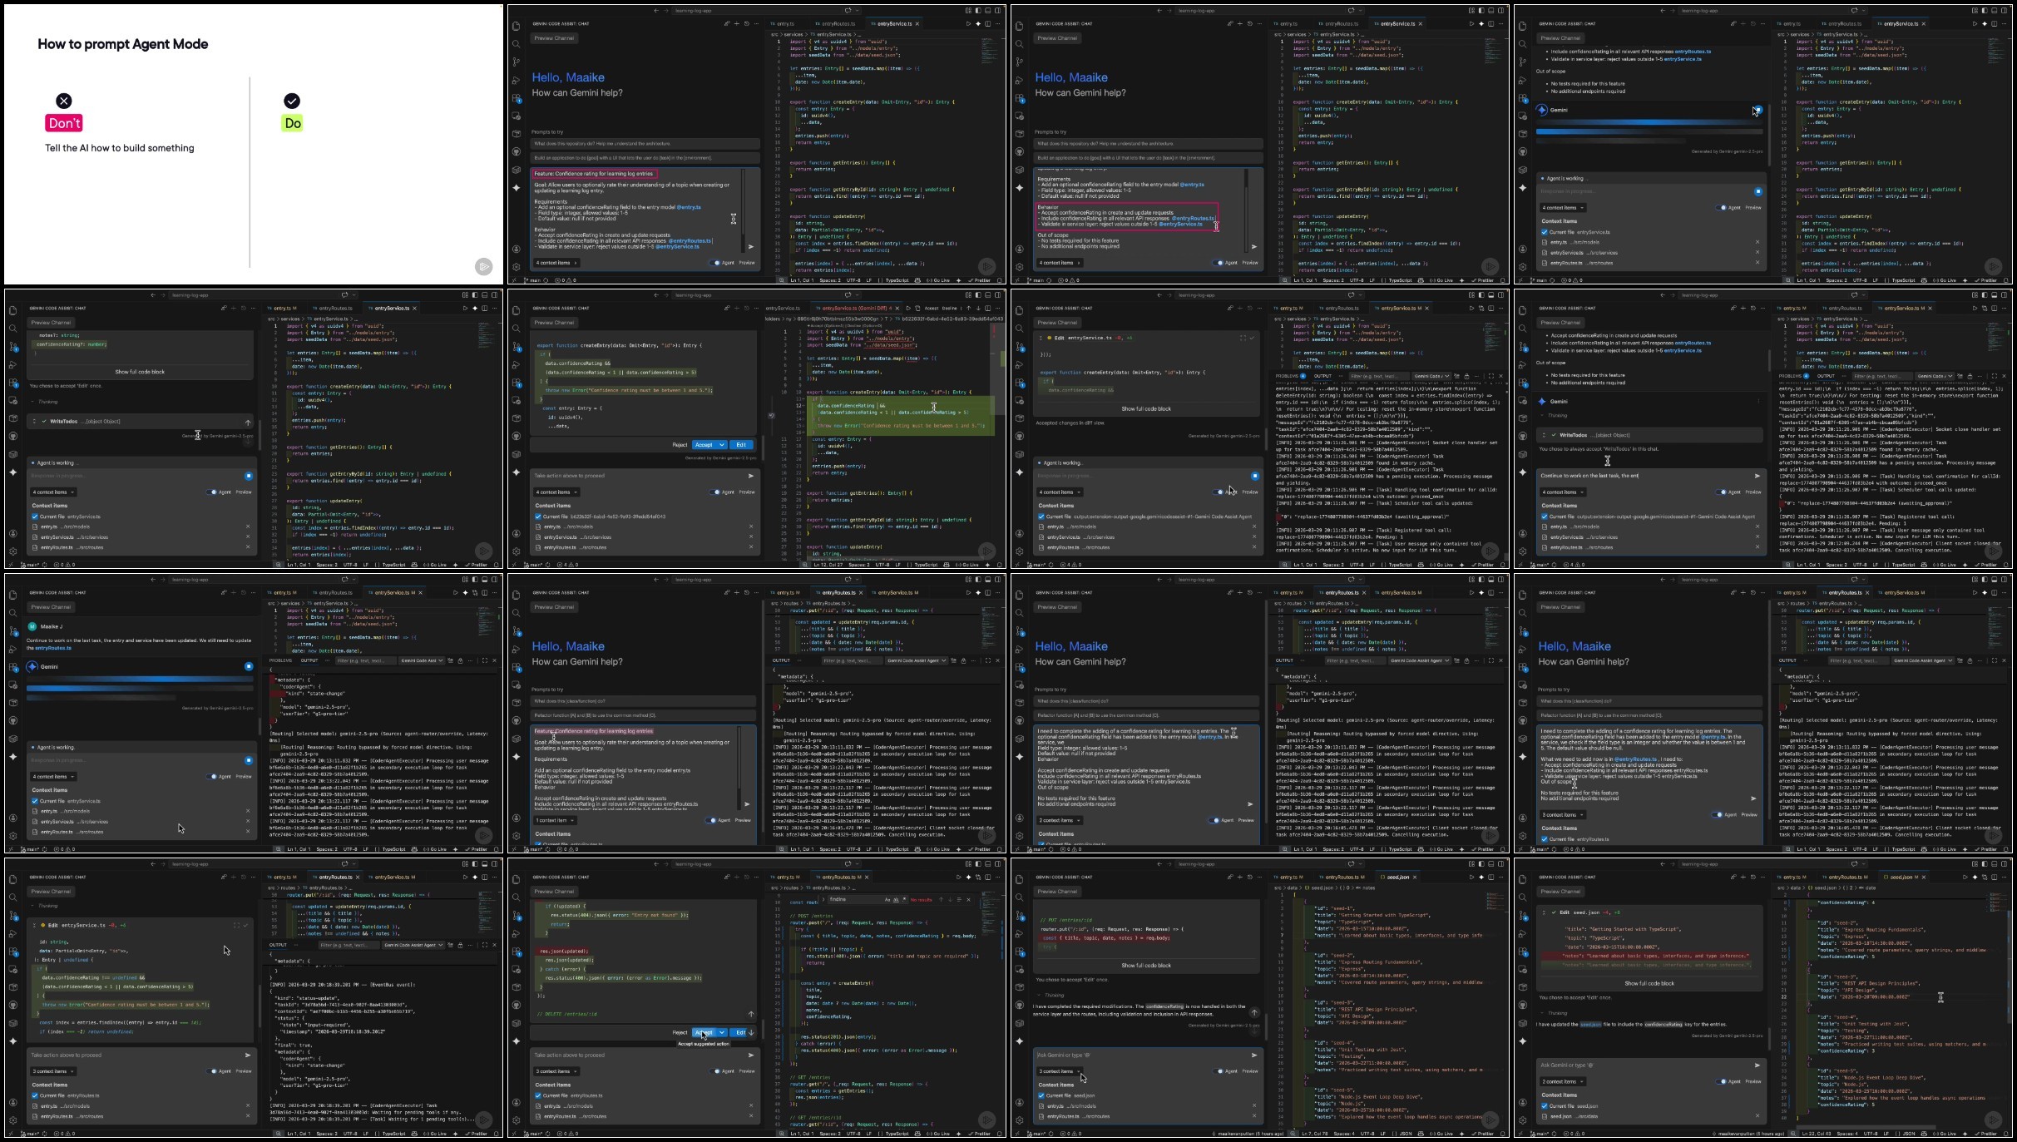Click new chat plus icon in Gemini Diff frame
The width and height of the screenshot is (2017, 1142).
pos(735,308)
